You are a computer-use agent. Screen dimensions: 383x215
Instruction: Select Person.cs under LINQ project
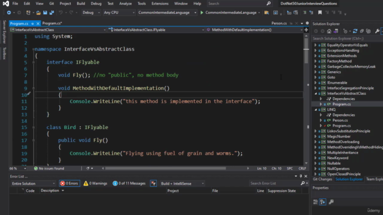(x=340, y=121)
